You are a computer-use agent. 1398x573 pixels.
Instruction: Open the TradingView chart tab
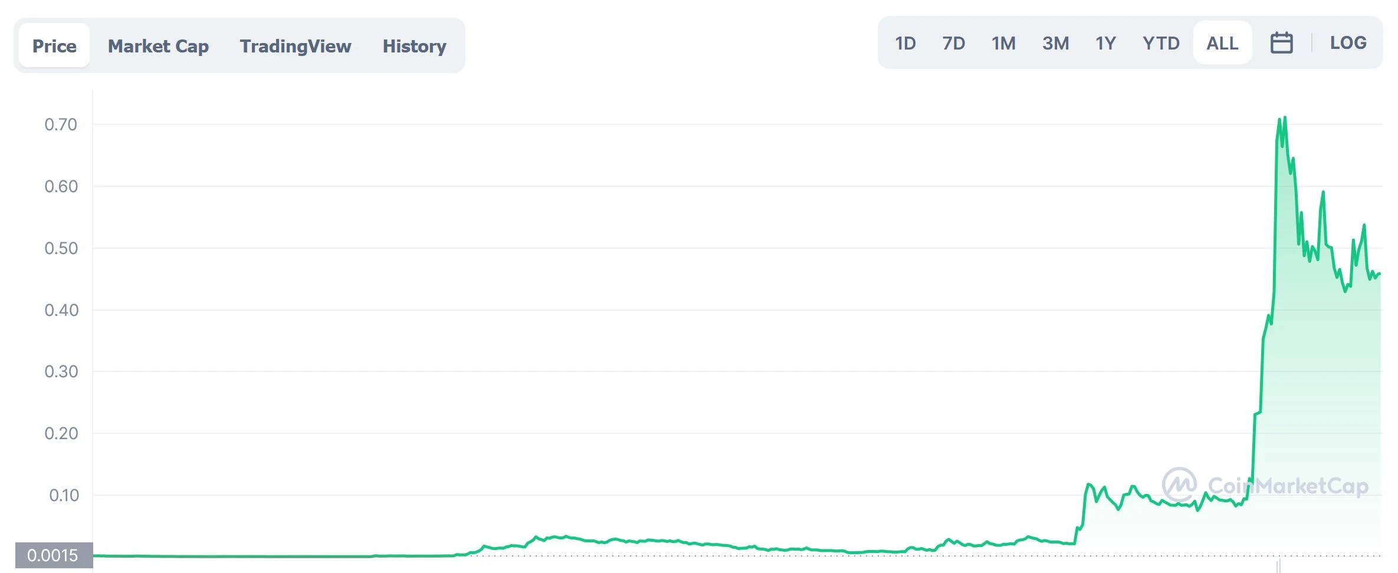point(295,46)
